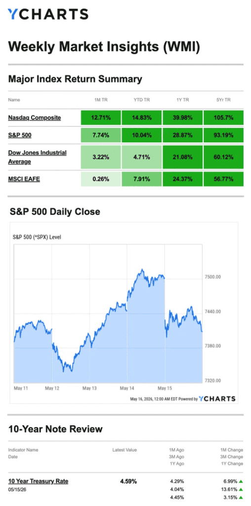Click the YCharts logo at top

click(x=48, y=14)
